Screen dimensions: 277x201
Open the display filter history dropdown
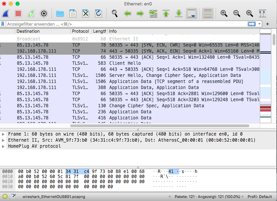tap(259, 24)
